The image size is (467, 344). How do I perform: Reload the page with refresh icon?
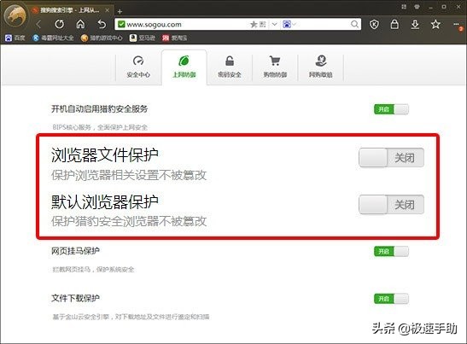[x=59, y=24]
